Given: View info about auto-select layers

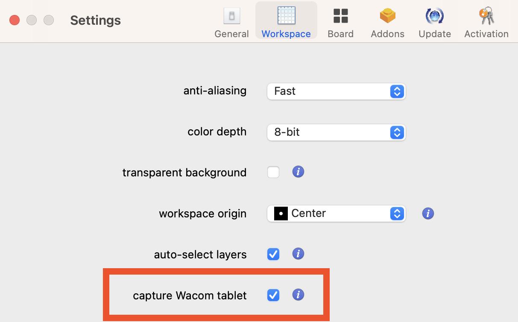Looking at the screenshot, I should point(298,254).
